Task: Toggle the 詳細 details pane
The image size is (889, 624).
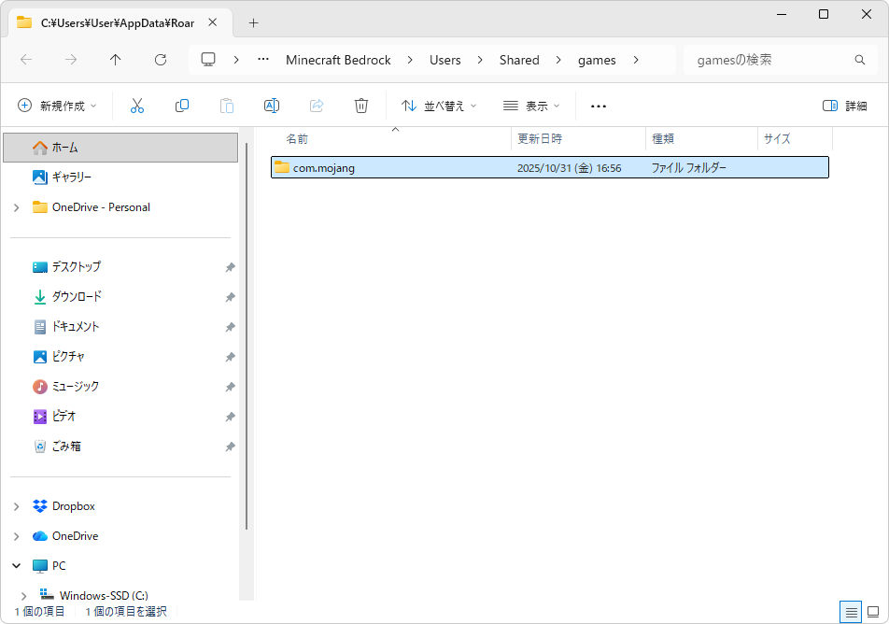Action: click(x=844, y=106)
